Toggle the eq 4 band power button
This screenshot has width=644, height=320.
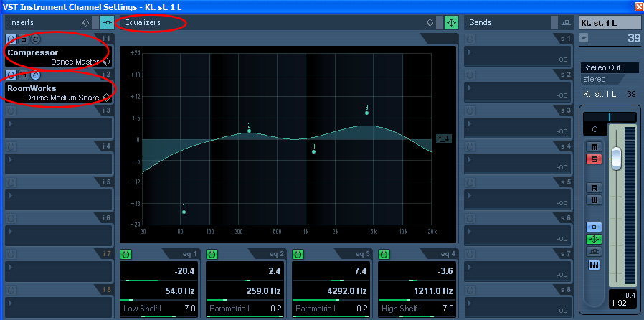(384, 254)
